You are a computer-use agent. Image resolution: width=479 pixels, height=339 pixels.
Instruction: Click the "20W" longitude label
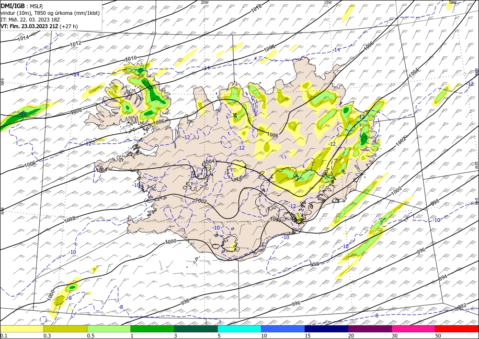[205, 2]
